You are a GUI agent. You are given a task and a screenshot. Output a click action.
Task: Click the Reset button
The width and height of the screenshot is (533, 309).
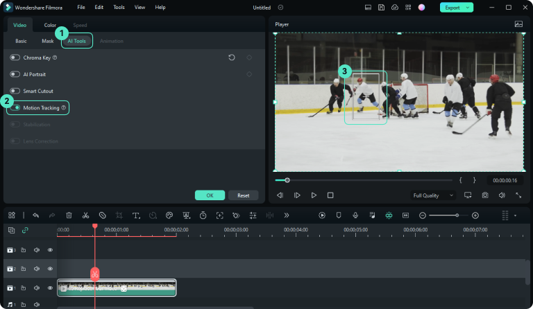click(244, 195)
